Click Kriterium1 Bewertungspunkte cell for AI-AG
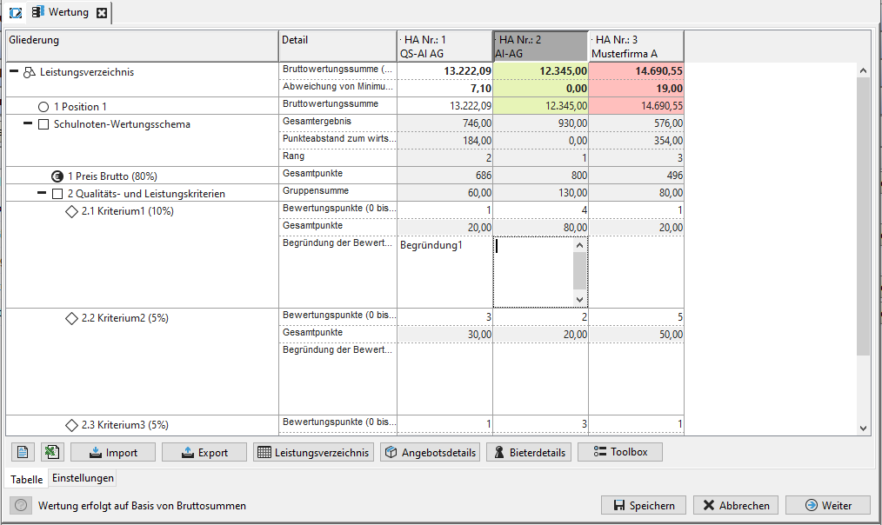This screenshot has height=525, width=882. [x=540, y=210]
